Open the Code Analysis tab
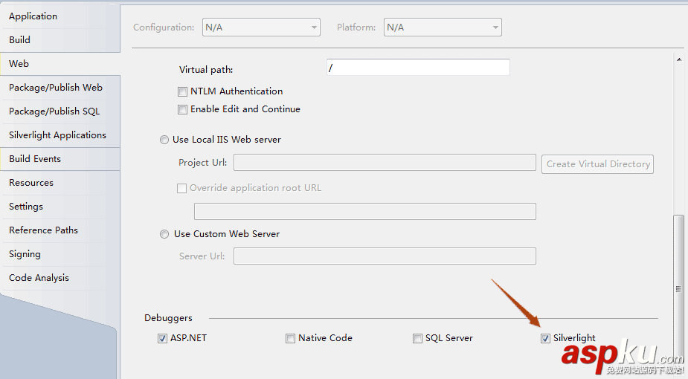Image resolution: width=688 pixels, height=379 pixels. [x=39, y=278]
